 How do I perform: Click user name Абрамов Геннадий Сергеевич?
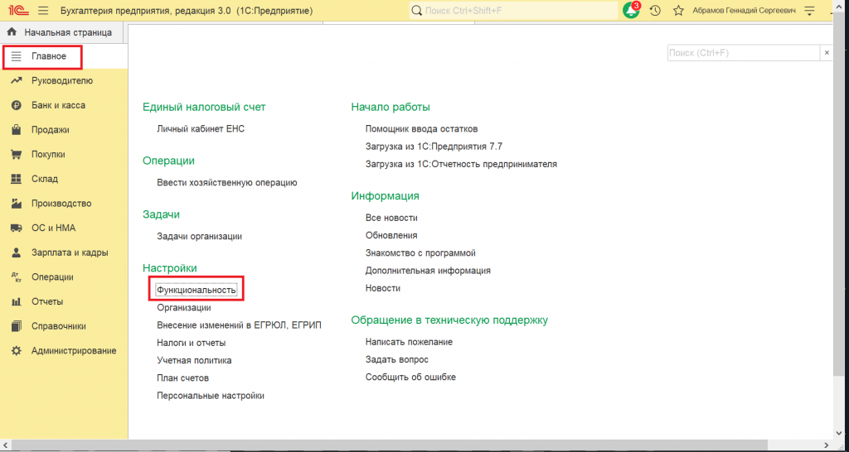(x=744, y=10)
